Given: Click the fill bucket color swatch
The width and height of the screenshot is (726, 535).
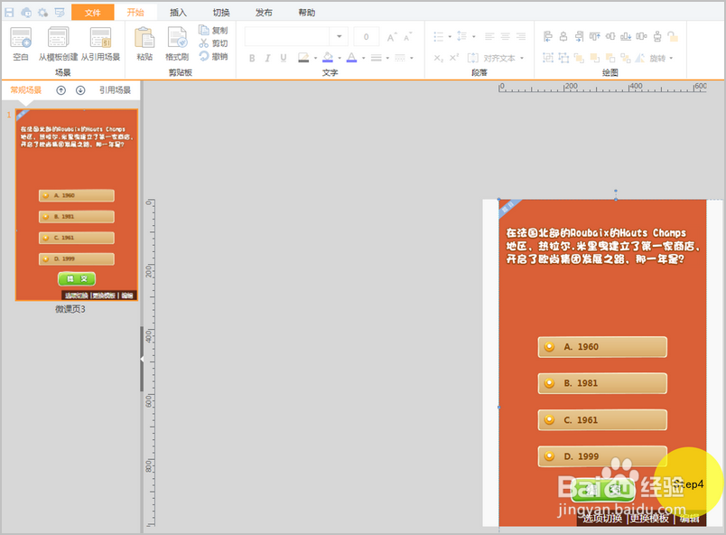Looking at the screenshot, I should [328, 58].
